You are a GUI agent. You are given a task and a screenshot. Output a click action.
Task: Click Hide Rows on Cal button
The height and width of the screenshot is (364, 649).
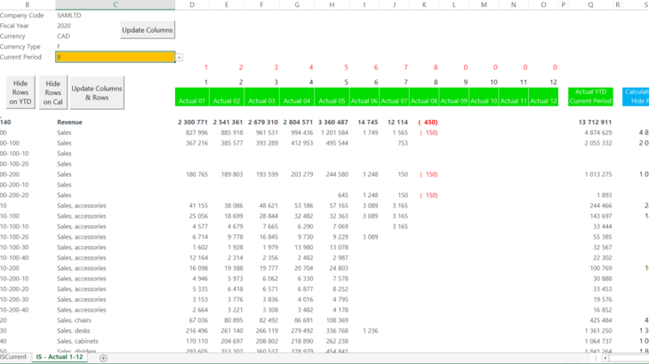tap(53, 92)
